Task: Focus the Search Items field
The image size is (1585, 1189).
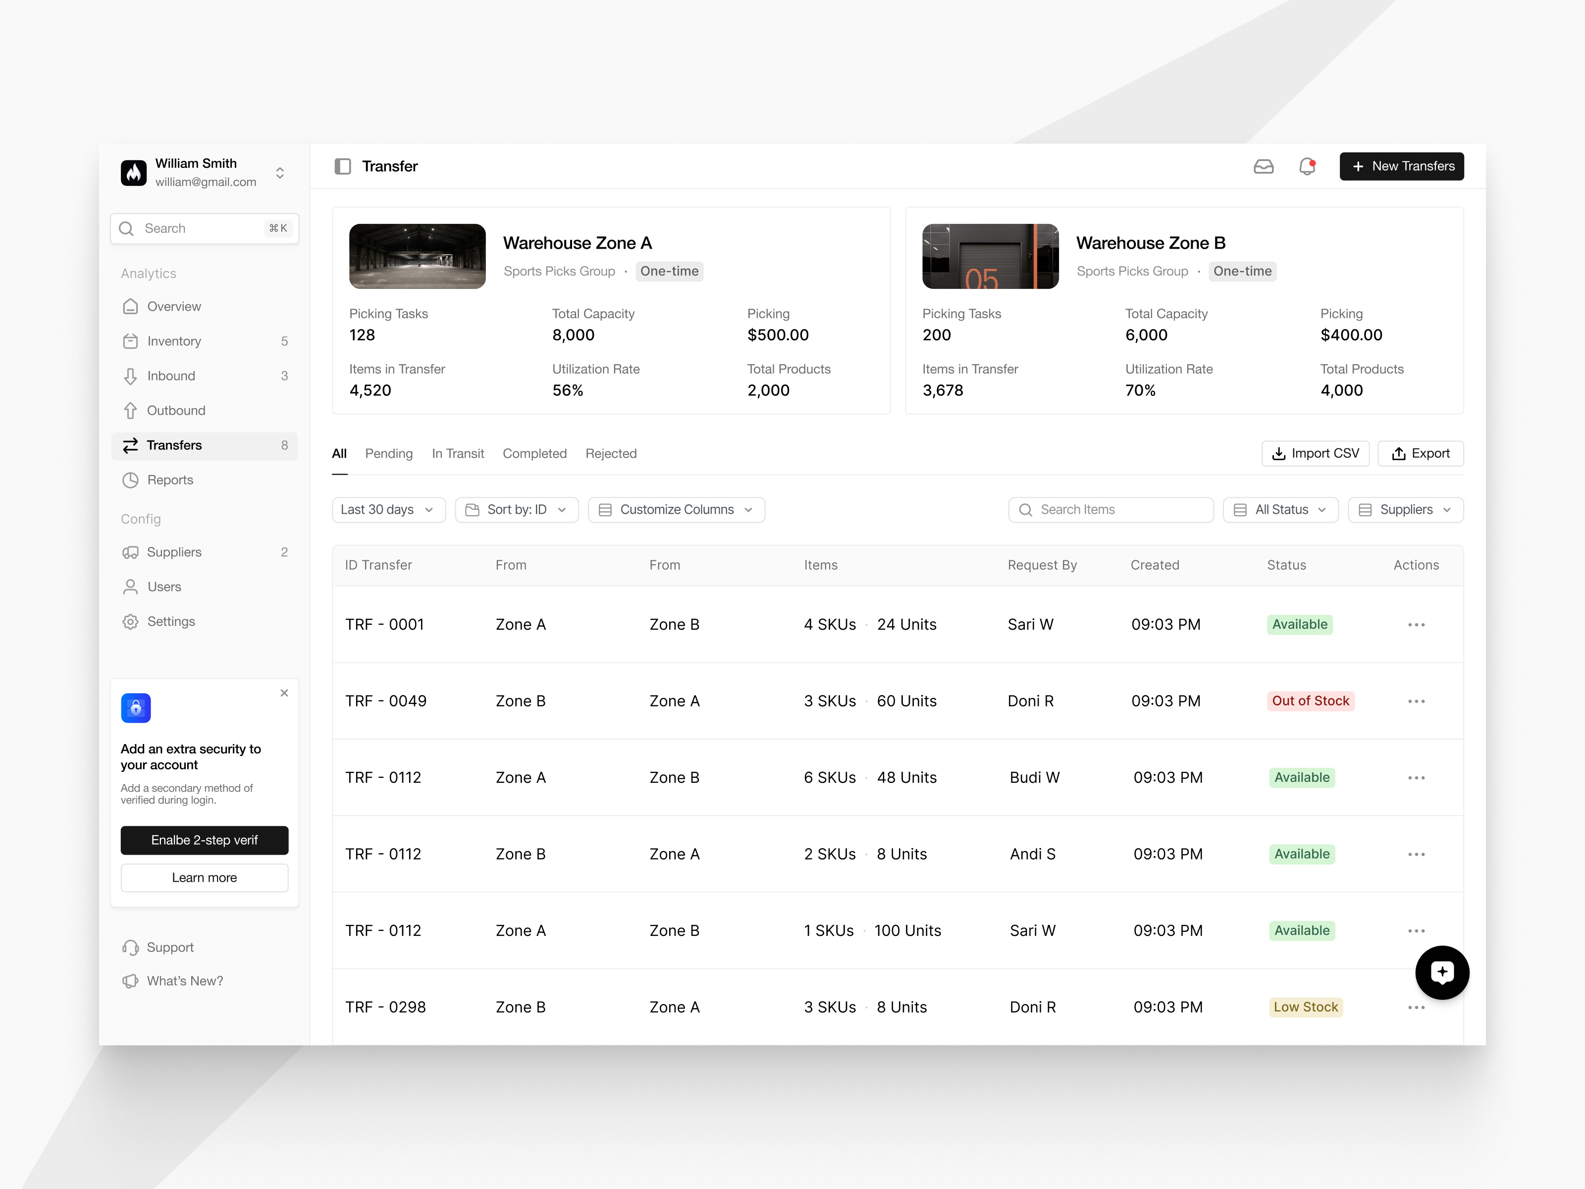Action: pos(1110,510)
